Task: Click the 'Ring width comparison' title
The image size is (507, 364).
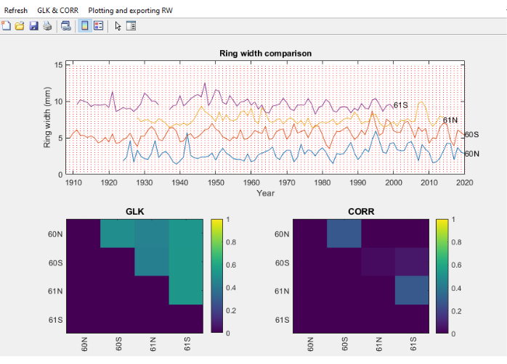Action: click(x=265, y=53)
